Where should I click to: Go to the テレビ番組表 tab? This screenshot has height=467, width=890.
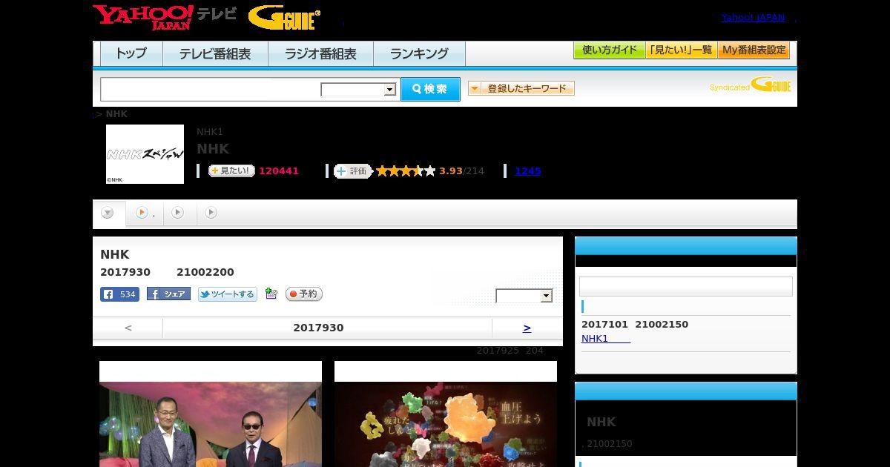215,53
